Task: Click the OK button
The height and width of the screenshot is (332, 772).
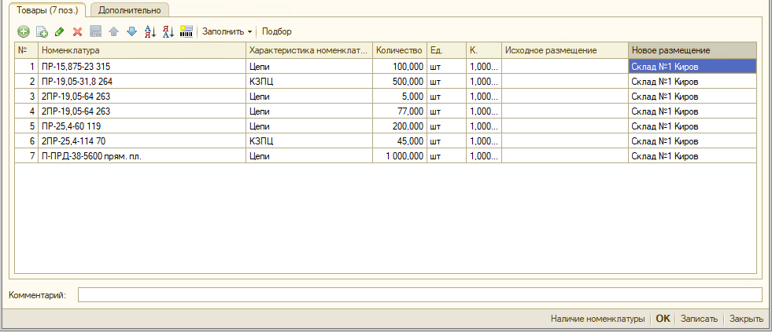Action: 663,319
